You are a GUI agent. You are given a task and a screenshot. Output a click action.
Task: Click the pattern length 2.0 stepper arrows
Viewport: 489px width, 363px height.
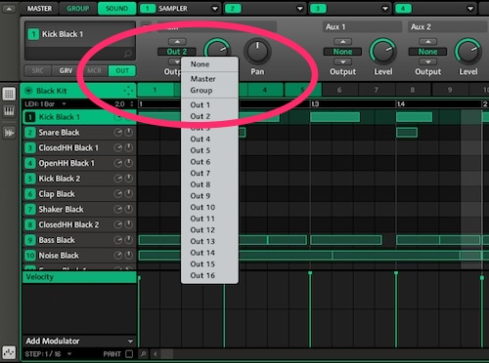click(x=132, y=104)
